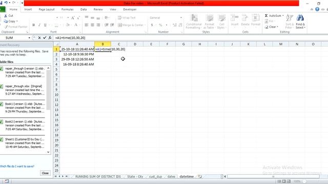The image size is (328, 184).
Task: Open the 'dates' worksheet tab
Action: tap(171, 176)
